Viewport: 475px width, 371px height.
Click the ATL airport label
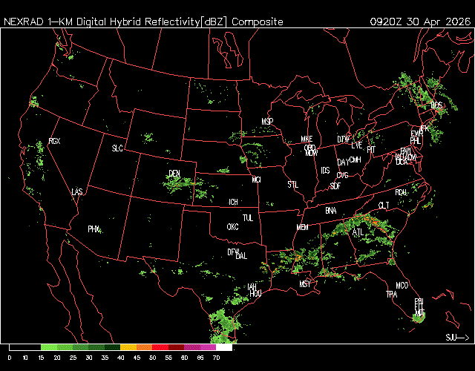(358, 232)
